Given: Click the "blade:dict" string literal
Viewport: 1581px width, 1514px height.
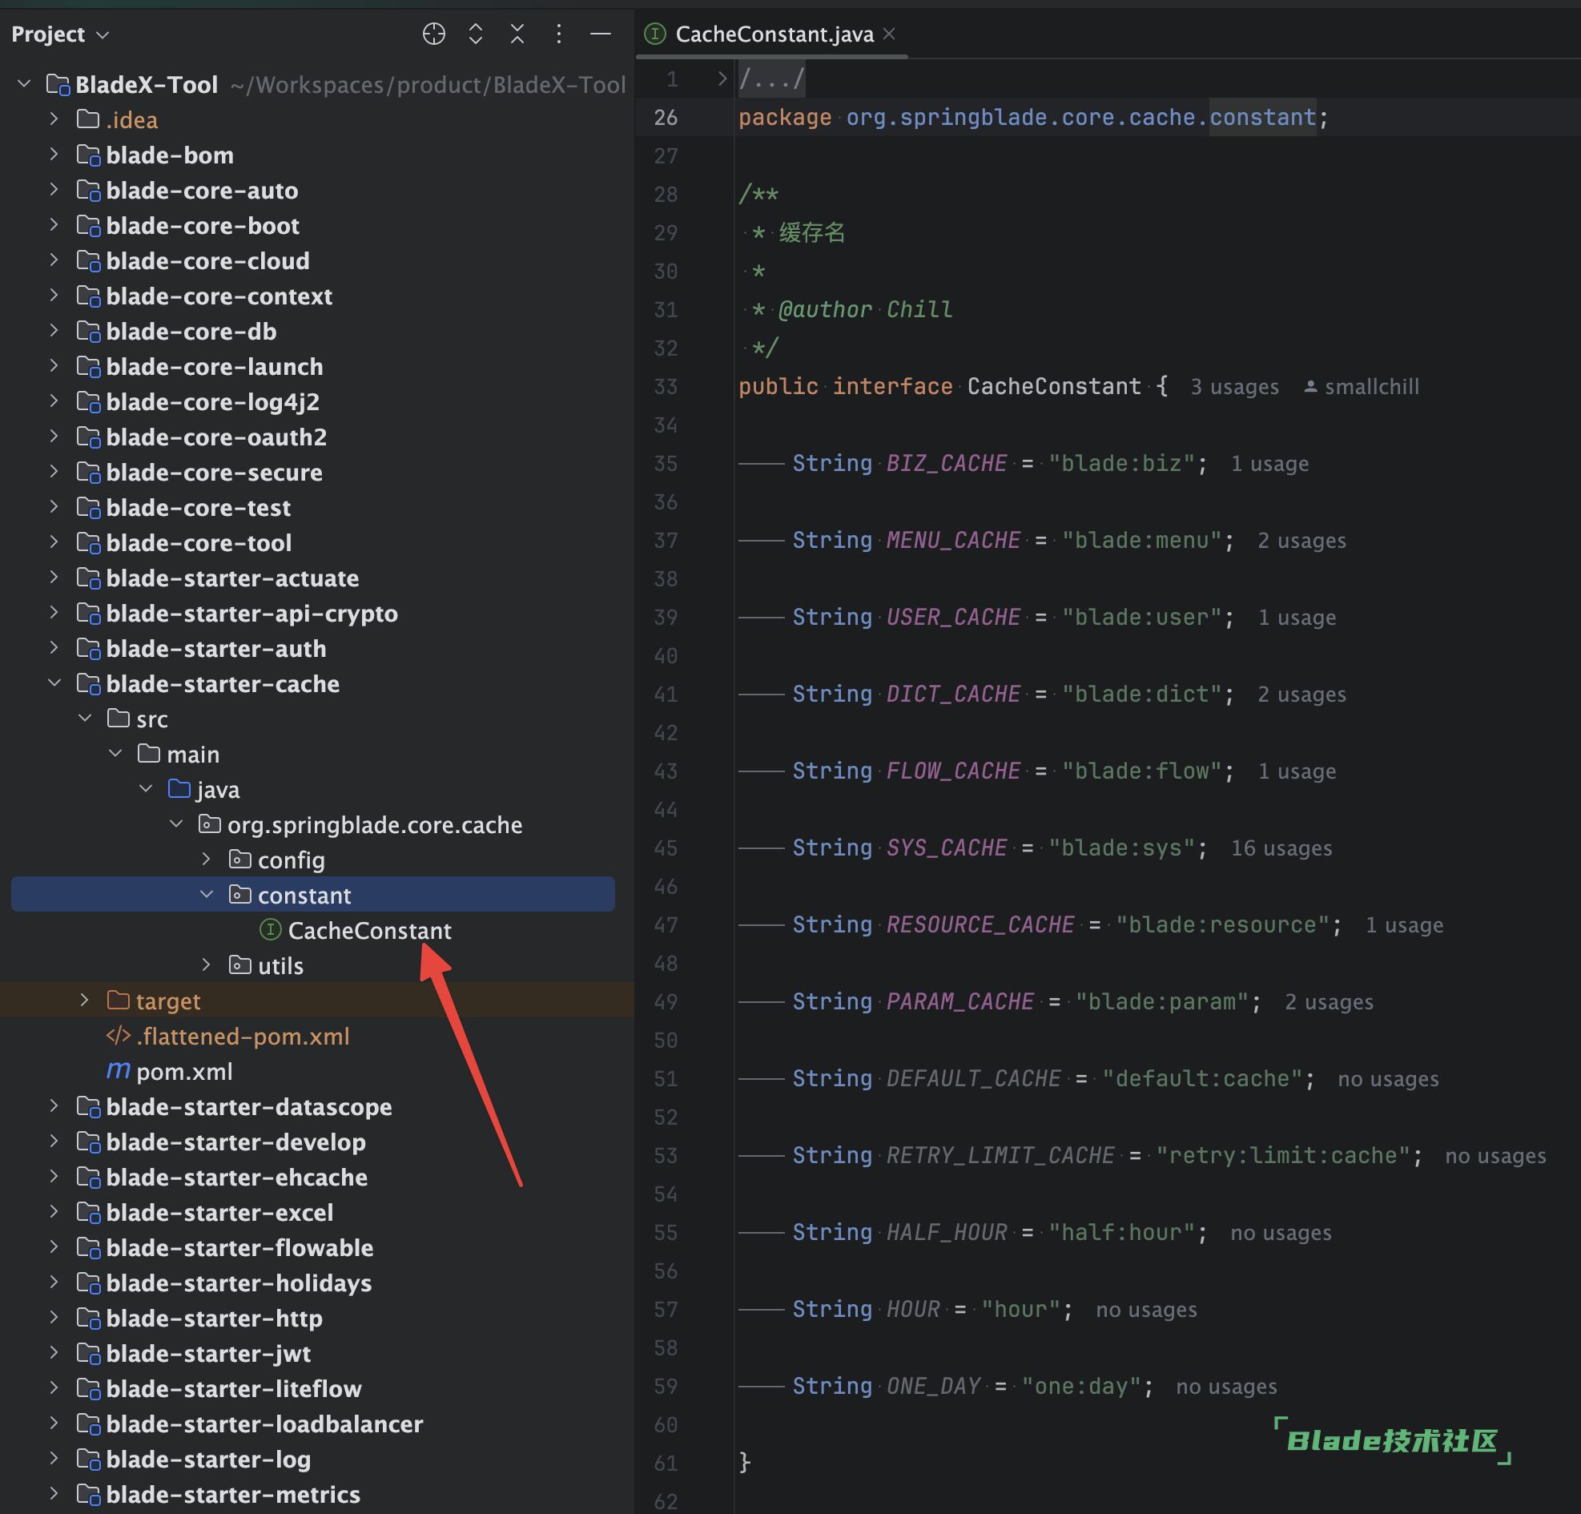Looking at the screenshot, I should coord(1140,694).
